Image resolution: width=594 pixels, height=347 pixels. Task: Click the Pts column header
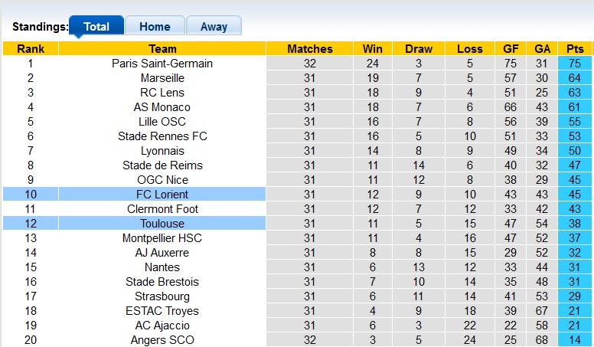coord(575,49)
